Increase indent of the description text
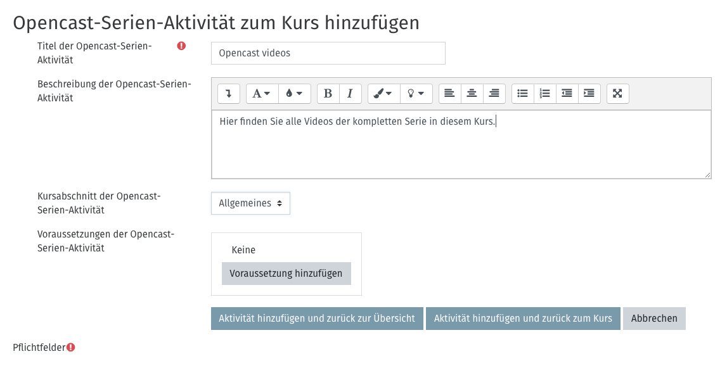The width and height of the screenshot is (727, 373). click(589, 94)
